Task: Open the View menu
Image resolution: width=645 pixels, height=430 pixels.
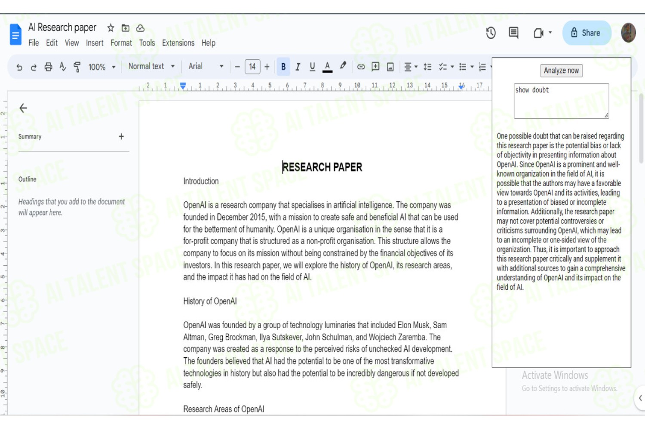Action: 72,43
